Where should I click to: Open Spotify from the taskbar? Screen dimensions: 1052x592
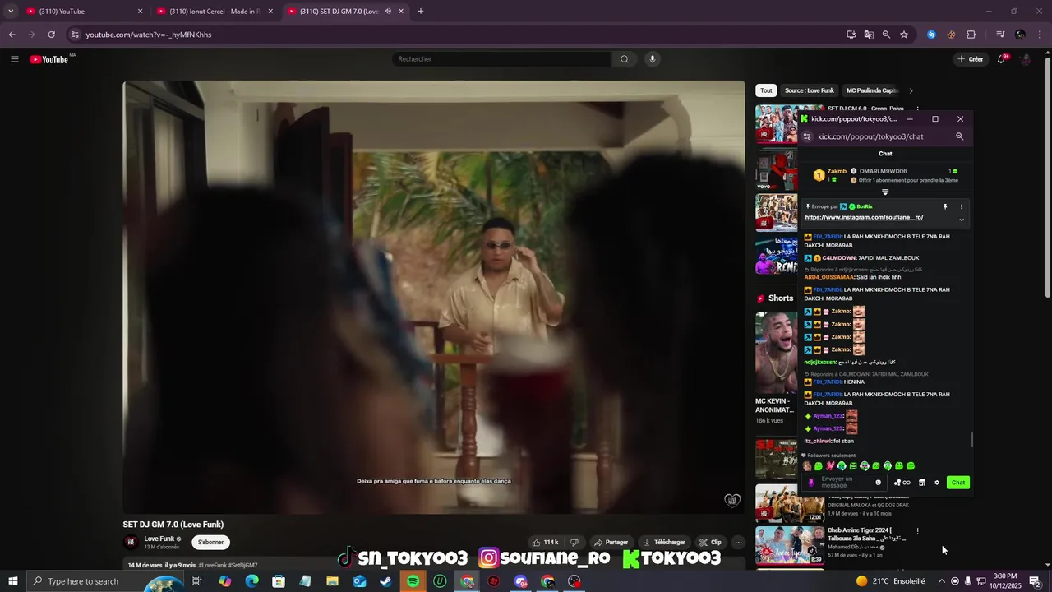[413, 581]
